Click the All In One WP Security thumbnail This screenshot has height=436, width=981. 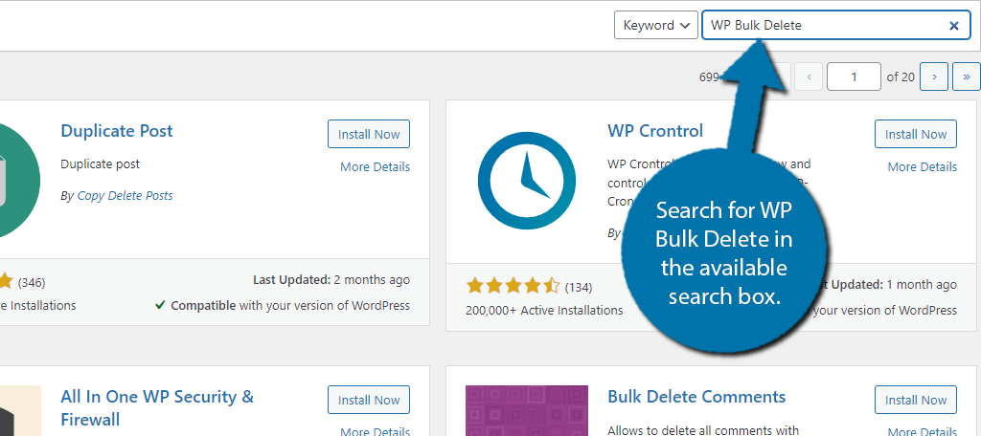[x=19, y=410]
